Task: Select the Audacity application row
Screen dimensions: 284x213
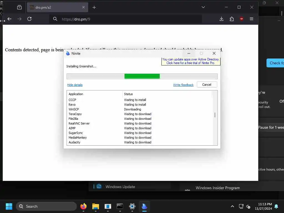Action: click(139, 142)
